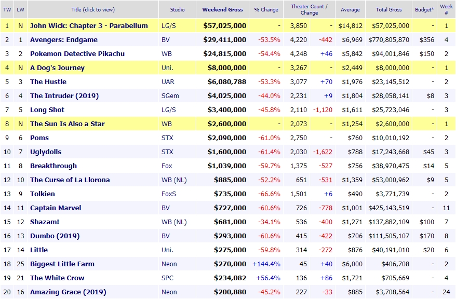
Task: Click the $356 budget value
Action: (426, 39)
